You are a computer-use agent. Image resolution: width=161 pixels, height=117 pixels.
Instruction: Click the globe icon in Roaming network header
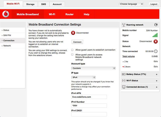point(156,25)
